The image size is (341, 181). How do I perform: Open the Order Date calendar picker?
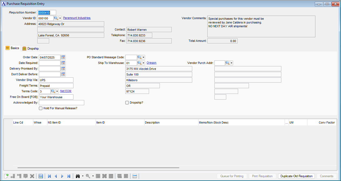point(63,57)
